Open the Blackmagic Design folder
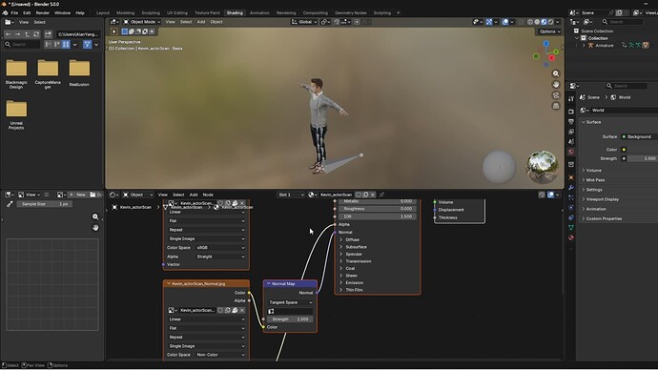Image resolution: width=658 pixels, height=370 pixels. pyautogui.click(x=16, y=73)
